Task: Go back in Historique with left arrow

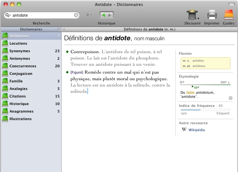Action: tap(103, 15)
